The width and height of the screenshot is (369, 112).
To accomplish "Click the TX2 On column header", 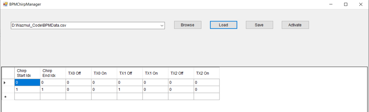I will (206, 73).
